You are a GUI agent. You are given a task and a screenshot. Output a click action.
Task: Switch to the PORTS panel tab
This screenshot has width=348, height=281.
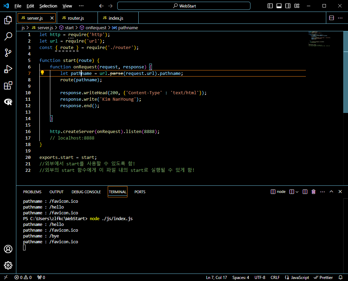[x=140, y=192]
